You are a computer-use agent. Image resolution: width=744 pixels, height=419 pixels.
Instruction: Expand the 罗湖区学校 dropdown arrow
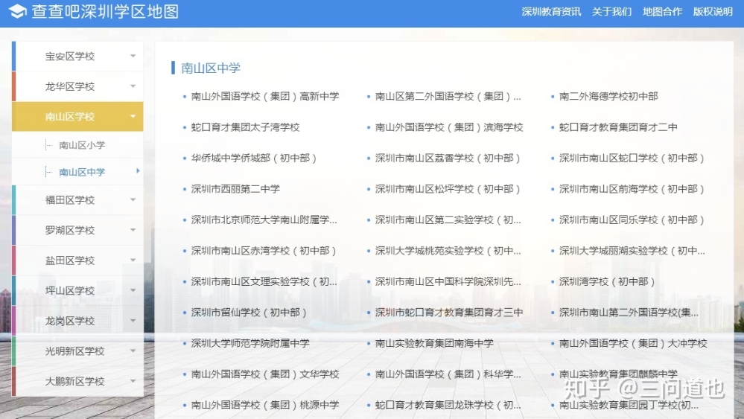133,230
